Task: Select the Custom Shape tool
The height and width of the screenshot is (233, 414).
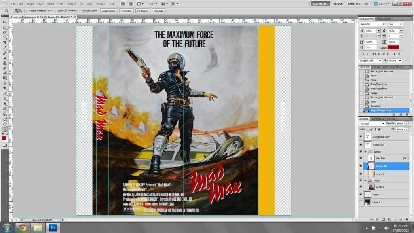Action: click(x=5, y=109)
